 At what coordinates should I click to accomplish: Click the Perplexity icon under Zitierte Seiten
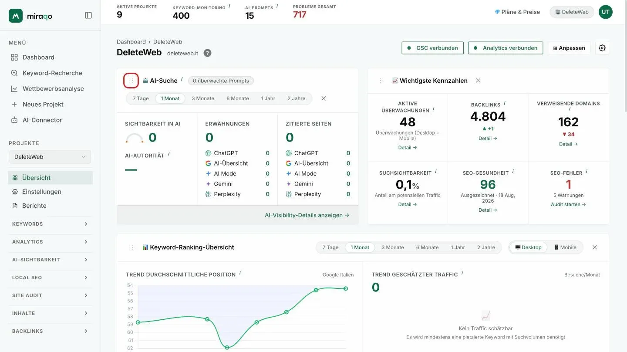click(x=289, y=194)
